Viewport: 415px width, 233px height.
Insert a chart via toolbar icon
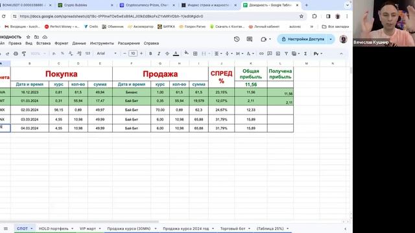(278, 54)
